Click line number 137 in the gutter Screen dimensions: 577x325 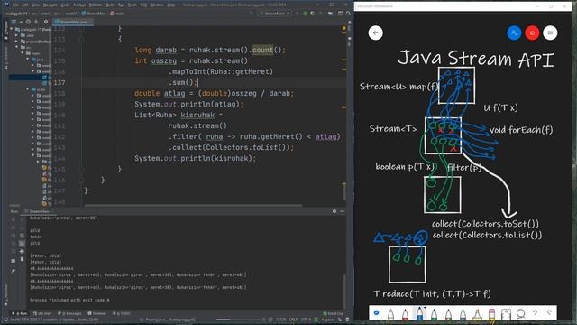pyautogui.click(x=60, y=82)
